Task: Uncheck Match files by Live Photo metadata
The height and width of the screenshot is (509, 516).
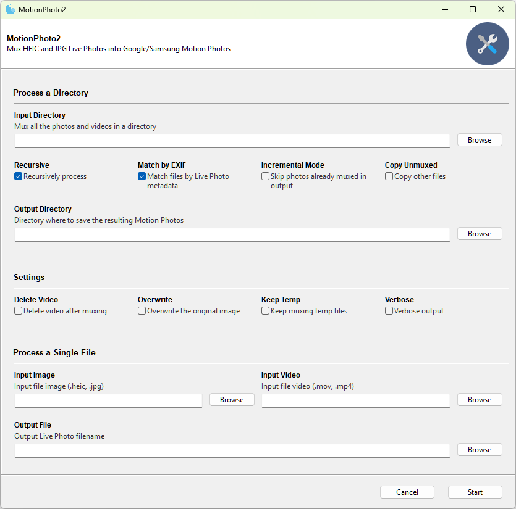Action: coord(142,176)
